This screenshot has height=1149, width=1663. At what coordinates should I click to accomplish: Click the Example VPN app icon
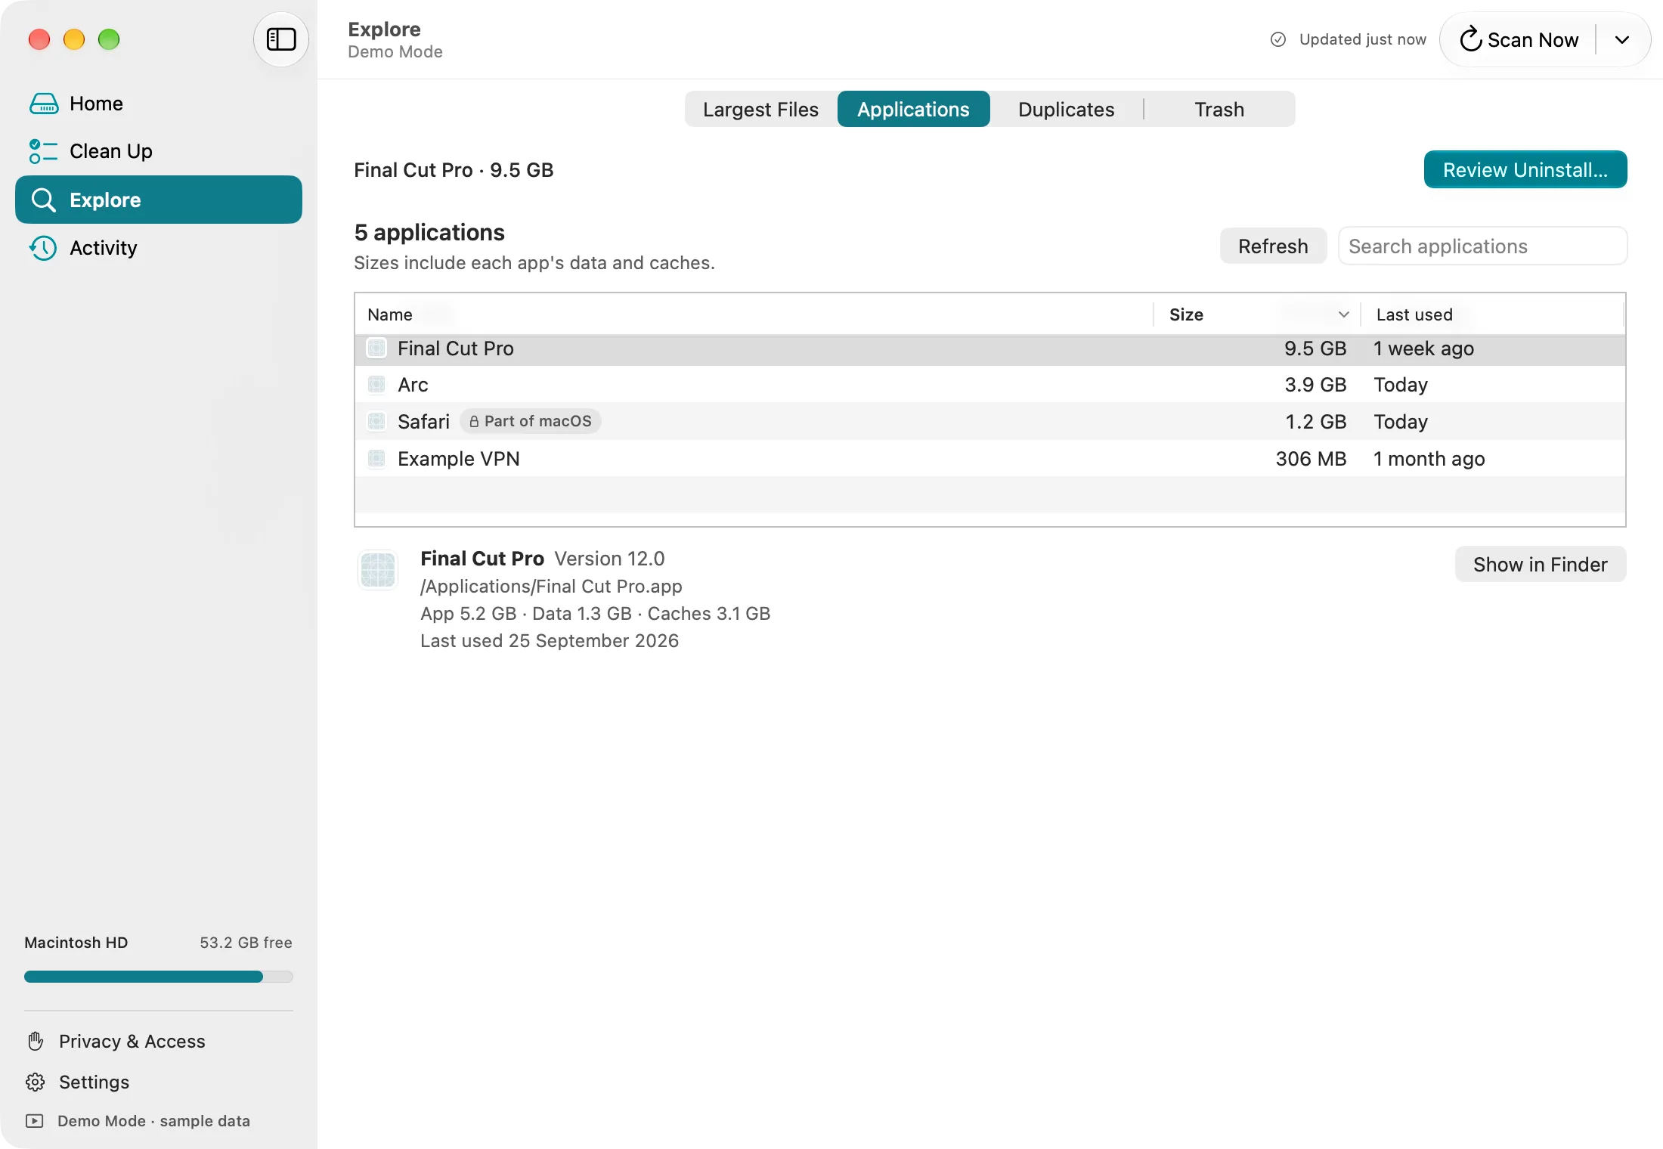(x=376, y=459)
